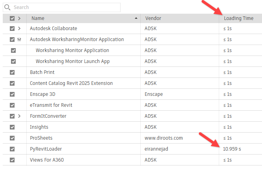
Task: Select the Views For A360 row
Action: coord(132,160)
